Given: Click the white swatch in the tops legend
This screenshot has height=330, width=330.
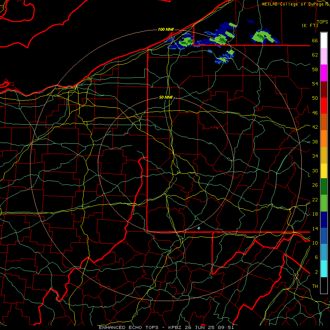Looking at the screenshot, I should [x=324, y=40].
